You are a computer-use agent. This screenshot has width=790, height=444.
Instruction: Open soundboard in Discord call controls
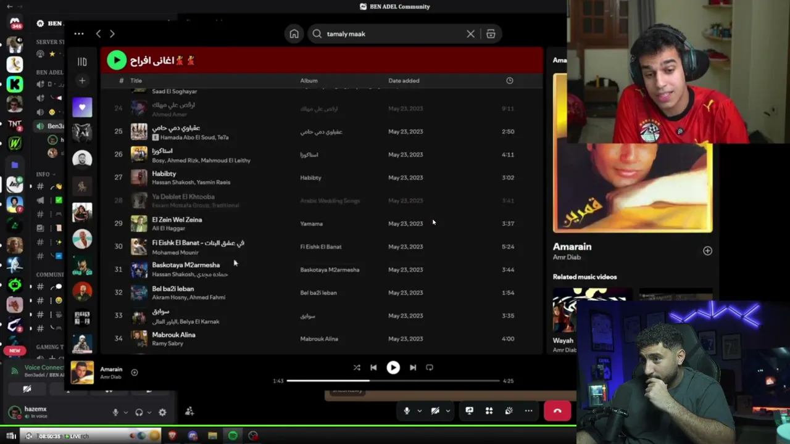pyautogui.click(x=509, y=411)
